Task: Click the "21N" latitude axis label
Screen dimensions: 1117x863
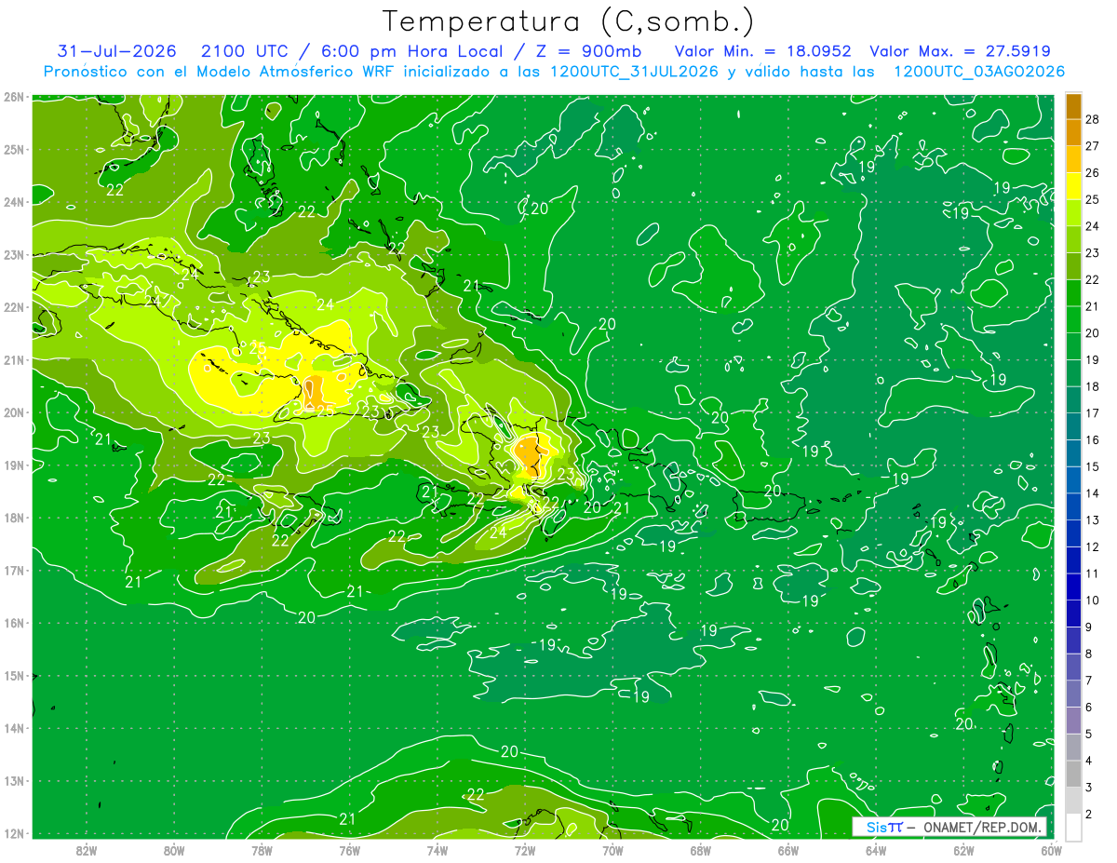Action: (x=14, y=360)
